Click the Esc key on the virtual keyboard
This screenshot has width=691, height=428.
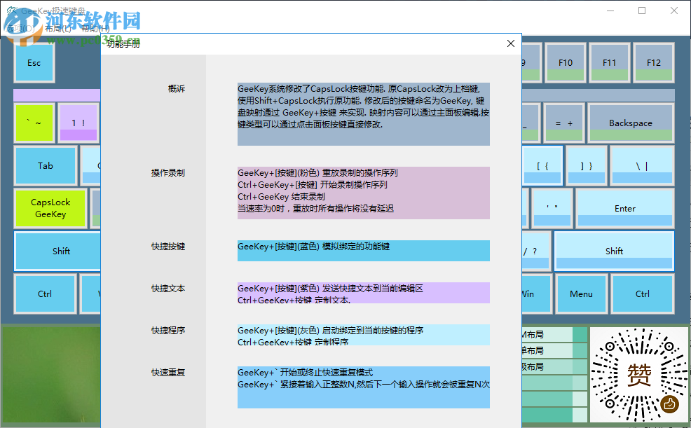[34, 62]
